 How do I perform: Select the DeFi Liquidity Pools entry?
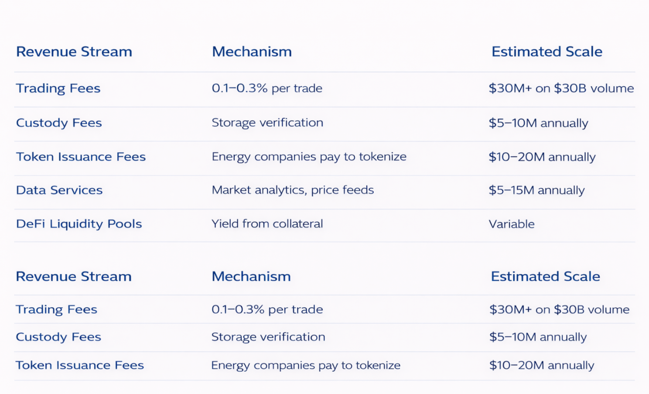tap(79, 224)
